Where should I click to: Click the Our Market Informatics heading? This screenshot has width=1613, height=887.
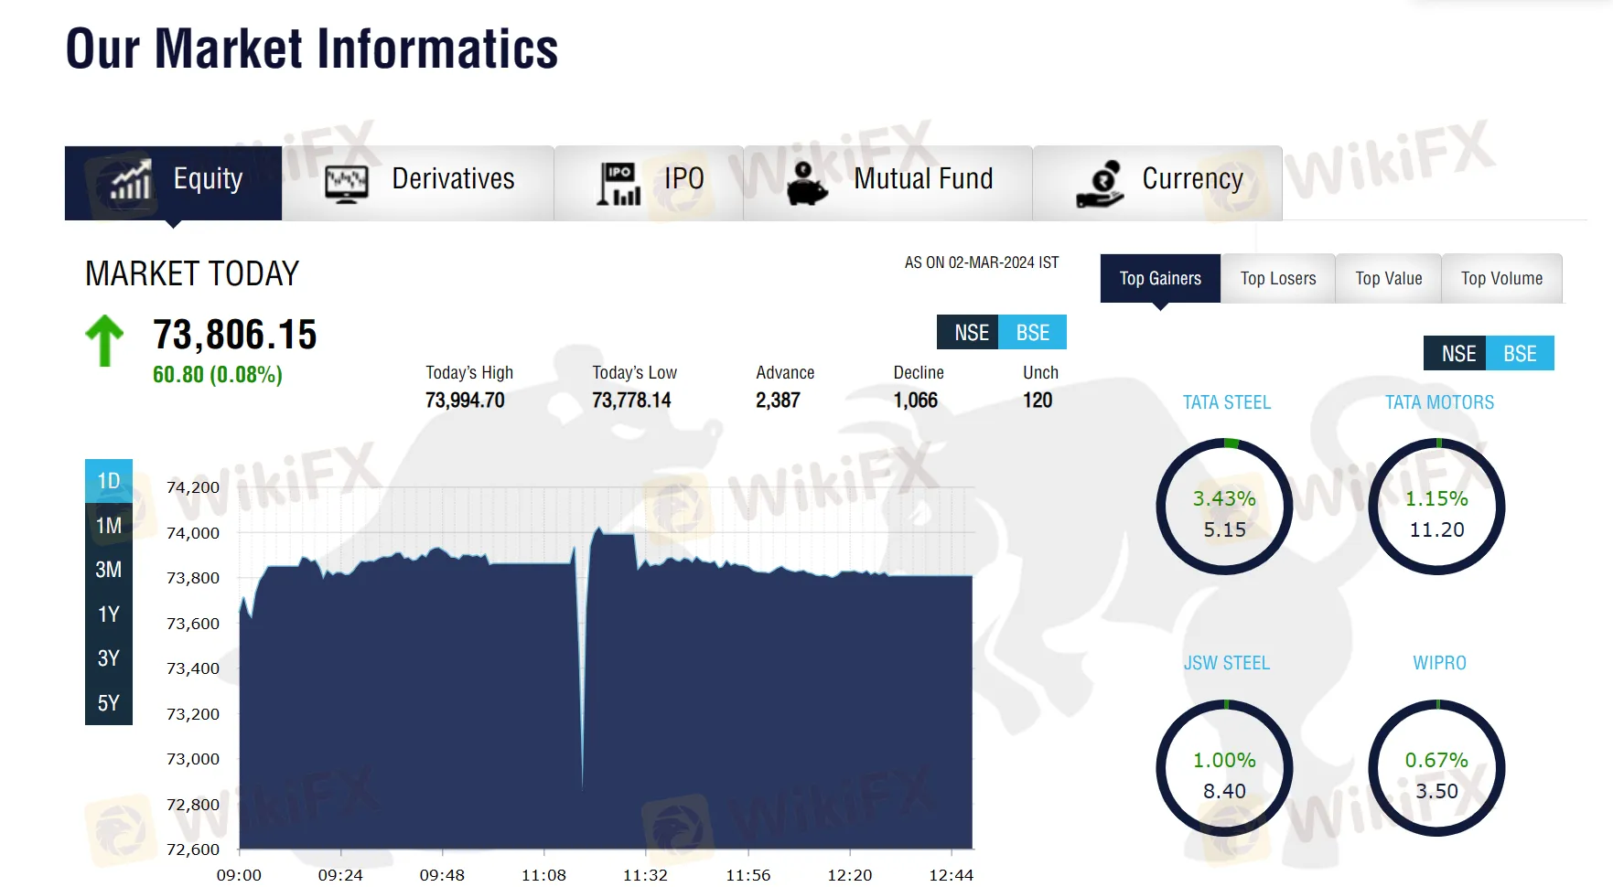(x=312, y=48)
